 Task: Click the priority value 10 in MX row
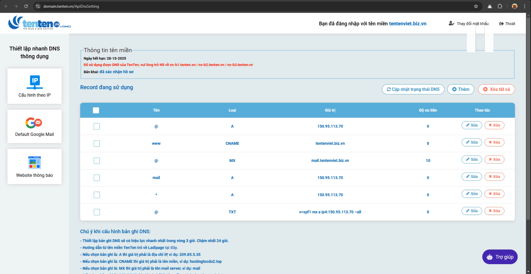pyautogui.click(x=428, y=161)
